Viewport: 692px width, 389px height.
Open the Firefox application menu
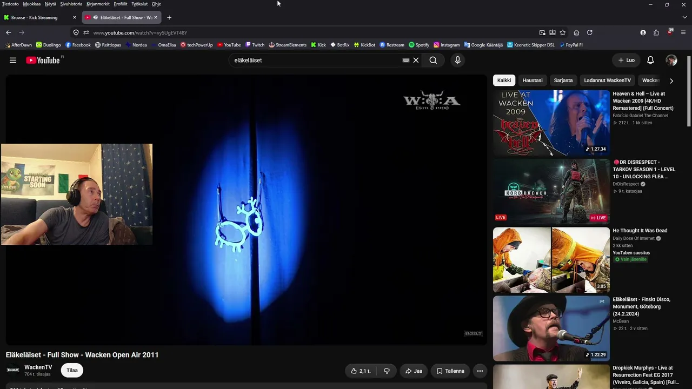point(684,32)
